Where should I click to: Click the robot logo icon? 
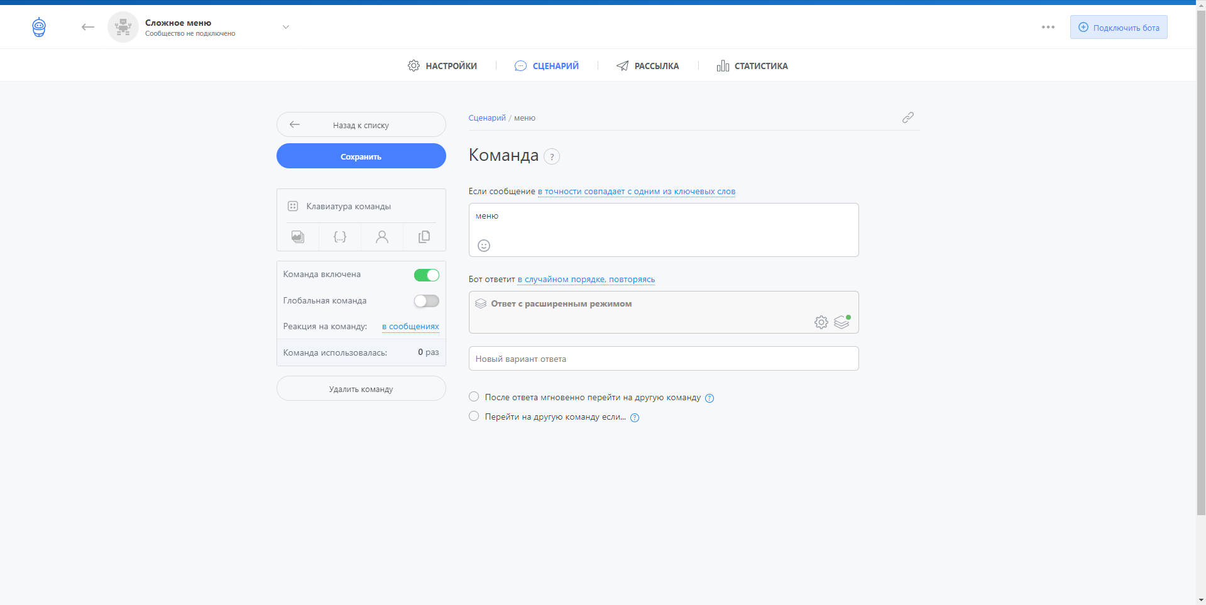(39, 27)
